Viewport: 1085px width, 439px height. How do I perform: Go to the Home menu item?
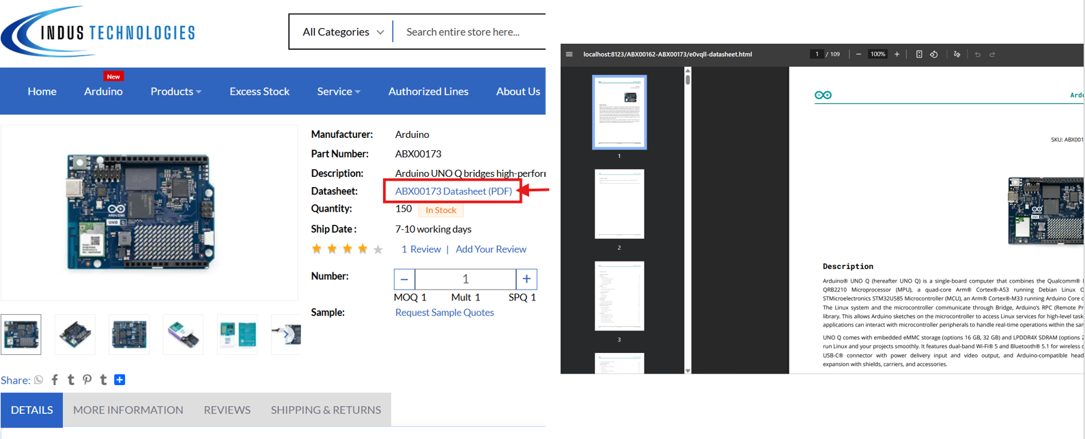coord(42,91)
